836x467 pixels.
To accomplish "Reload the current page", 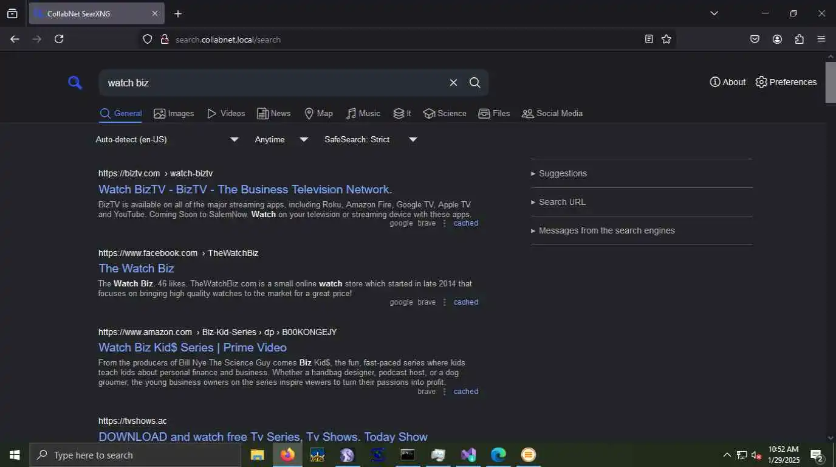I will pos(59,39).
